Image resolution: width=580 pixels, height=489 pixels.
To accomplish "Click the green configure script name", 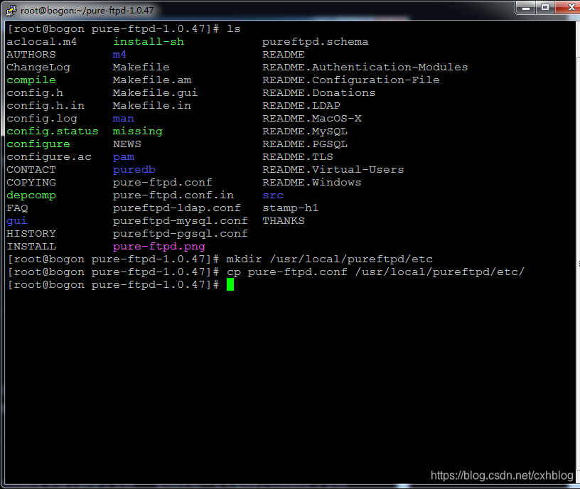I will tap(38, 144).
